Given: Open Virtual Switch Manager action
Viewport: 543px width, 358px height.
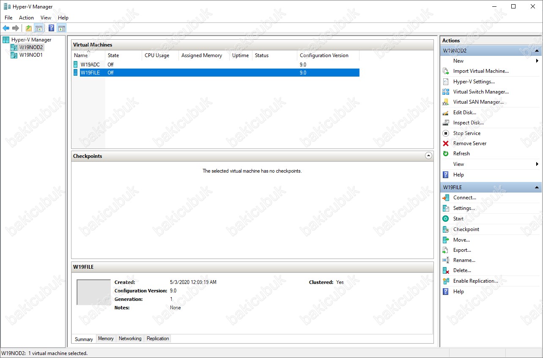Looking at the screenshot, I should coord(480,92).
